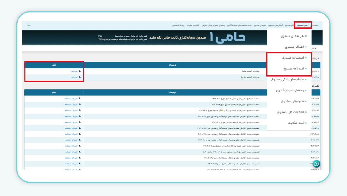Click the green floating chat widget icon
This screenshot has height=196, width=347.
(316, 164)
